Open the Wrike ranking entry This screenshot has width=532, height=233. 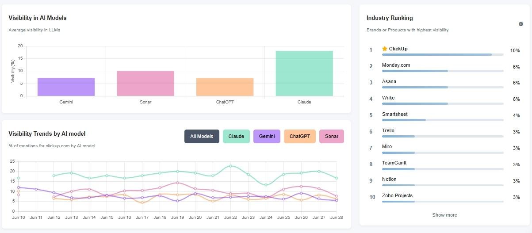point(388,98)
